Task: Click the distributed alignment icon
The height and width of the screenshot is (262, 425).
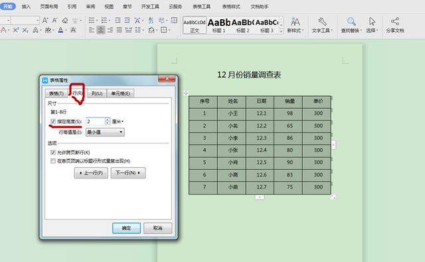Action: pos(128,30)
